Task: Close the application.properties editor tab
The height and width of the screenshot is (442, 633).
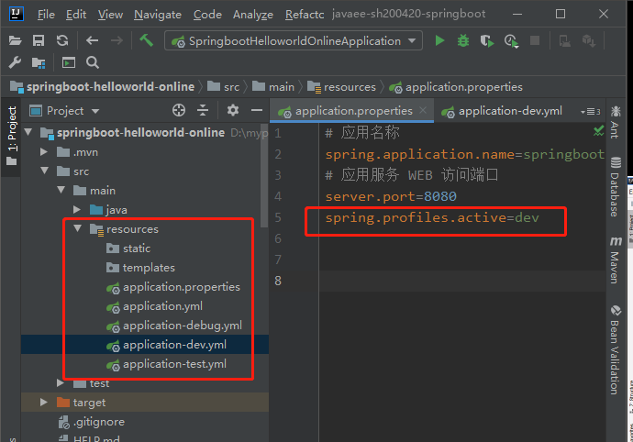Action: [423, 110]
